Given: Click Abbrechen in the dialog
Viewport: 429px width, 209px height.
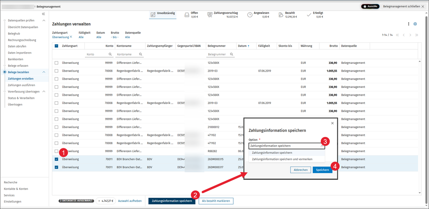Looking at the screenshot, I should coord(300,170).
